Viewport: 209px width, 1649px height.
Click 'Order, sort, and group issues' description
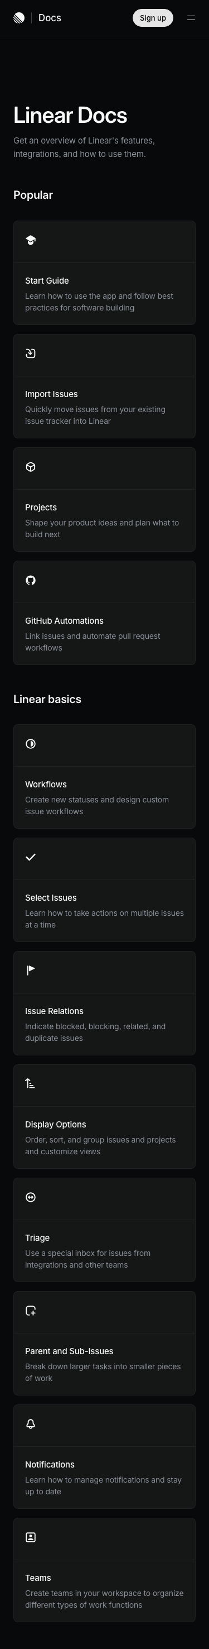click(100, 1146)
